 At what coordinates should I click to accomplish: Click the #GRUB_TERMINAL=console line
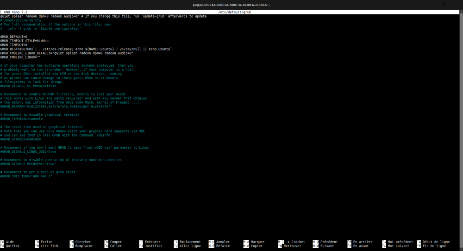tap(24, 119)
